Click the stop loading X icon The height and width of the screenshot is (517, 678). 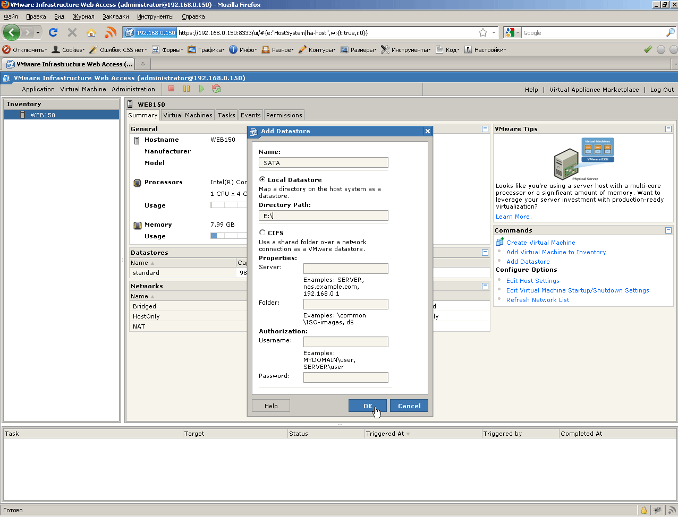coord(72,32)
